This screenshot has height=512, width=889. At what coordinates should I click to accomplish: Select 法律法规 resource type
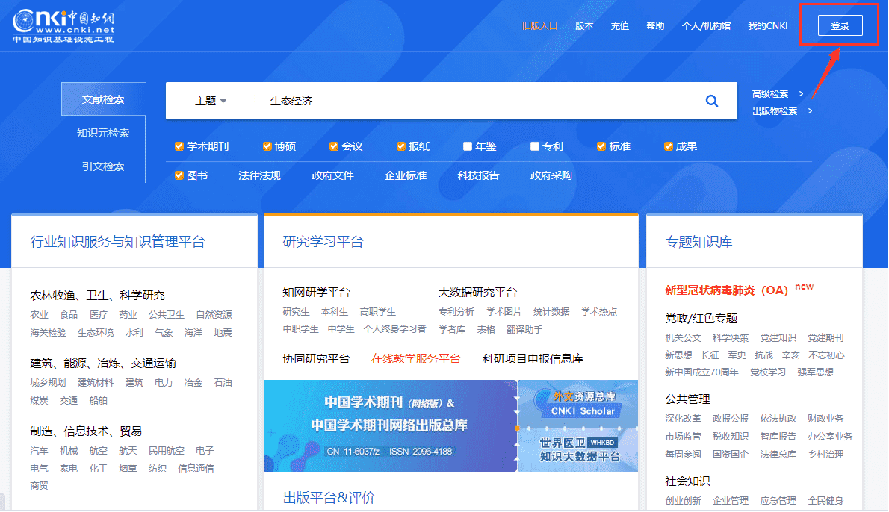[x=259, y=176]
